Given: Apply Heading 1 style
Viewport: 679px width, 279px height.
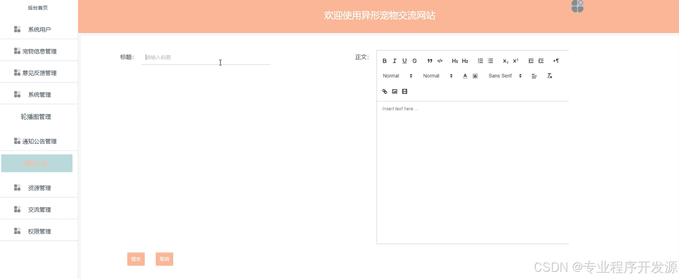Looking at the screenshot, I should click(x=455, y=61).
